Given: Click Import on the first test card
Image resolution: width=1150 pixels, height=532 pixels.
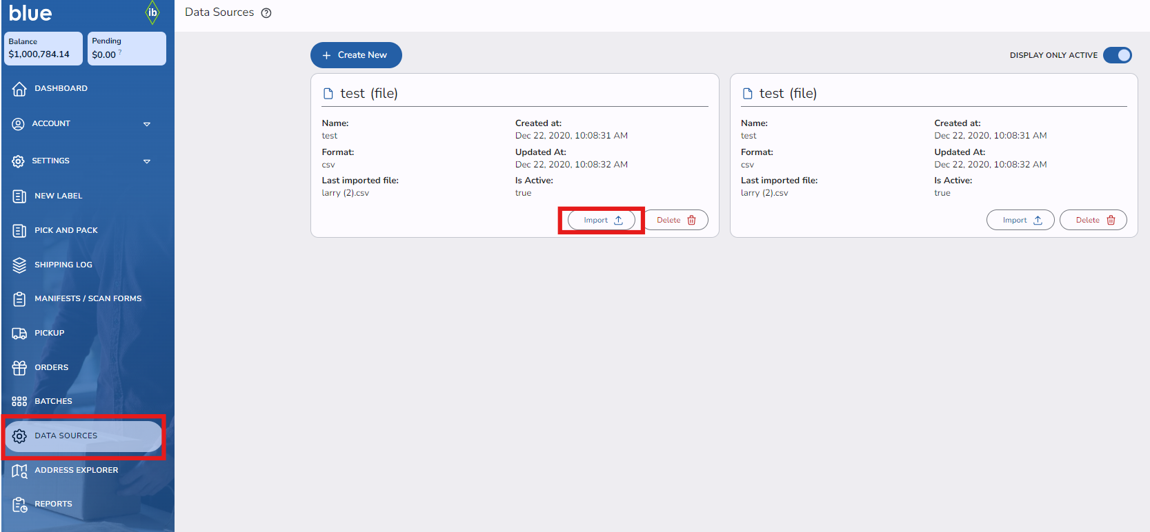Looking at the screenshot, I should pyautogui.click(x=602, y=221).
